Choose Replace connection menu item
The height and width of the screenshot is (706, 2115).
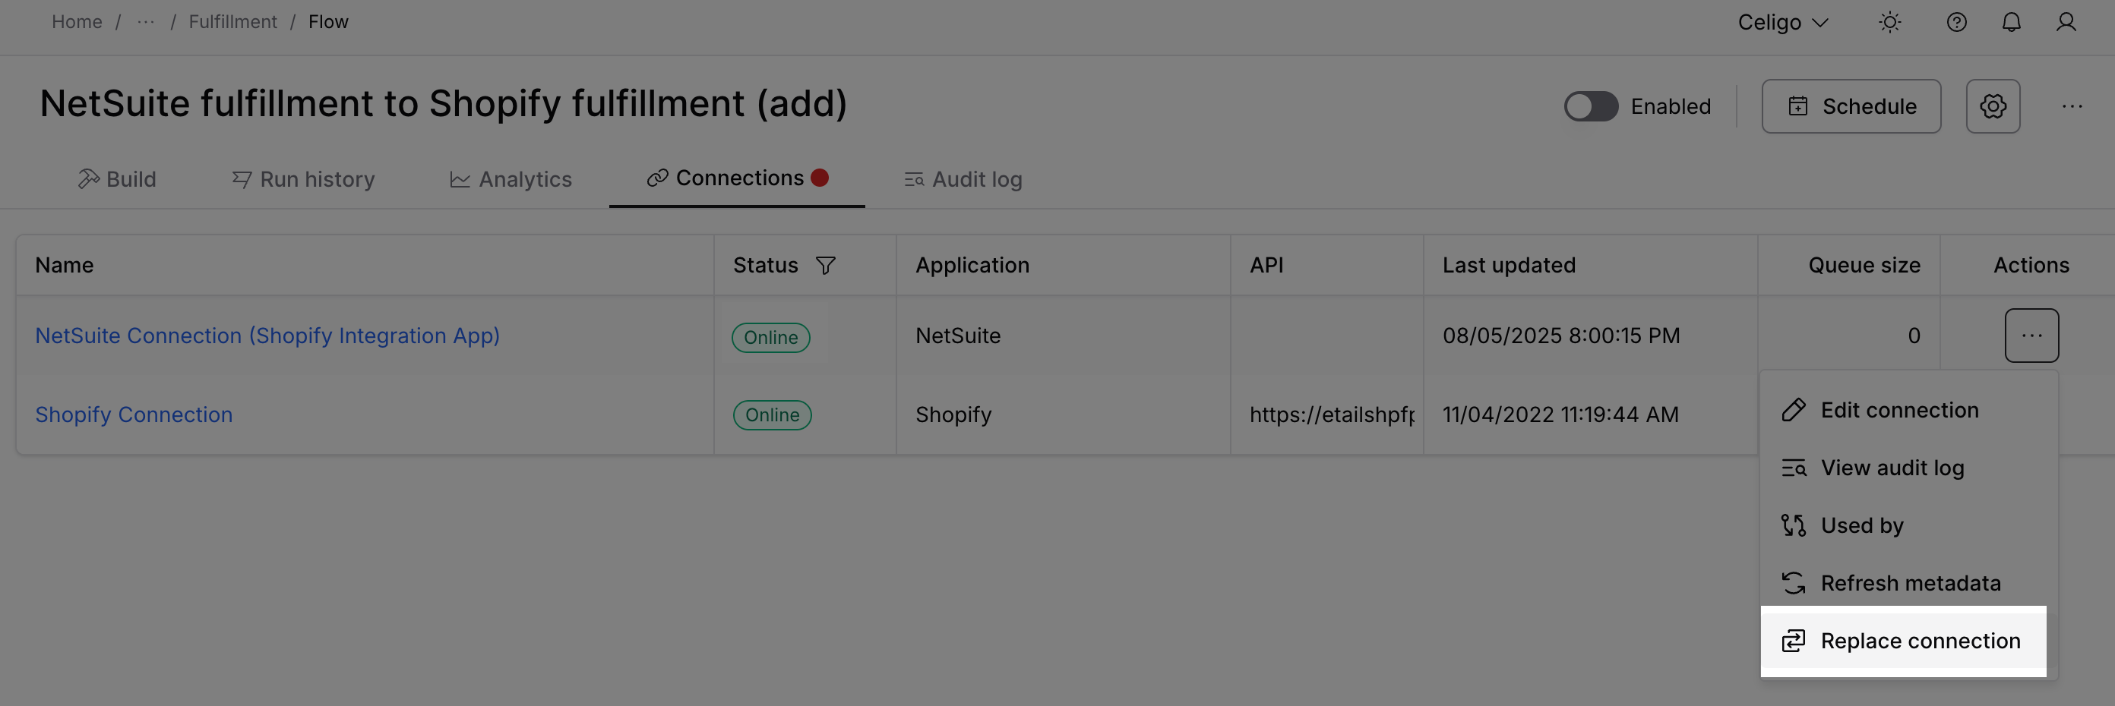coord(1902,641)
